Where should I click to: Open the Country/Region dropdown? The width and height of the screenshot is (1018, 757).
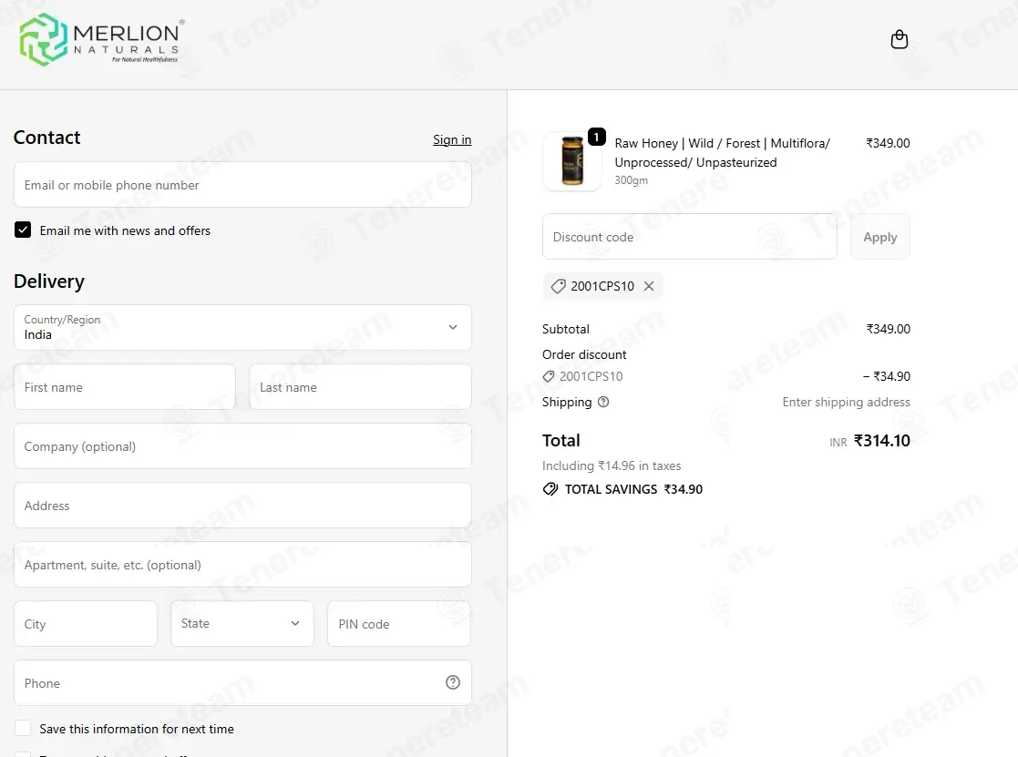[x=242, y=328]
